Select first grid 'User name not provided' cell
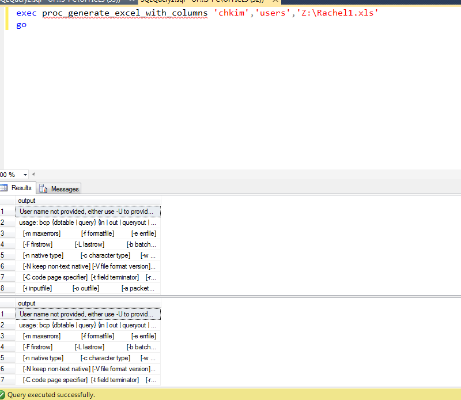The height and width of the screenshot is (400, 461). 88,212
